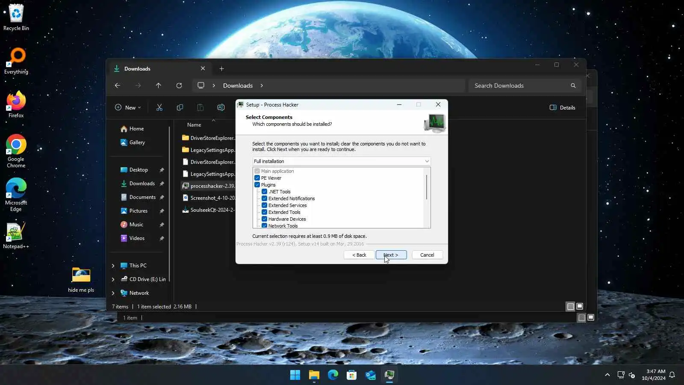Uncheck the .NET Tools plugin
This screenshot has width=684, height=385.
[265, 192]
